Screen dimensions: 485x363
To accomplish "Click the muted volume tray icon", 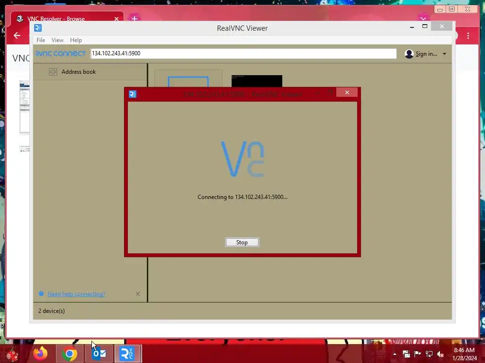I will click(x=440, y=354).
